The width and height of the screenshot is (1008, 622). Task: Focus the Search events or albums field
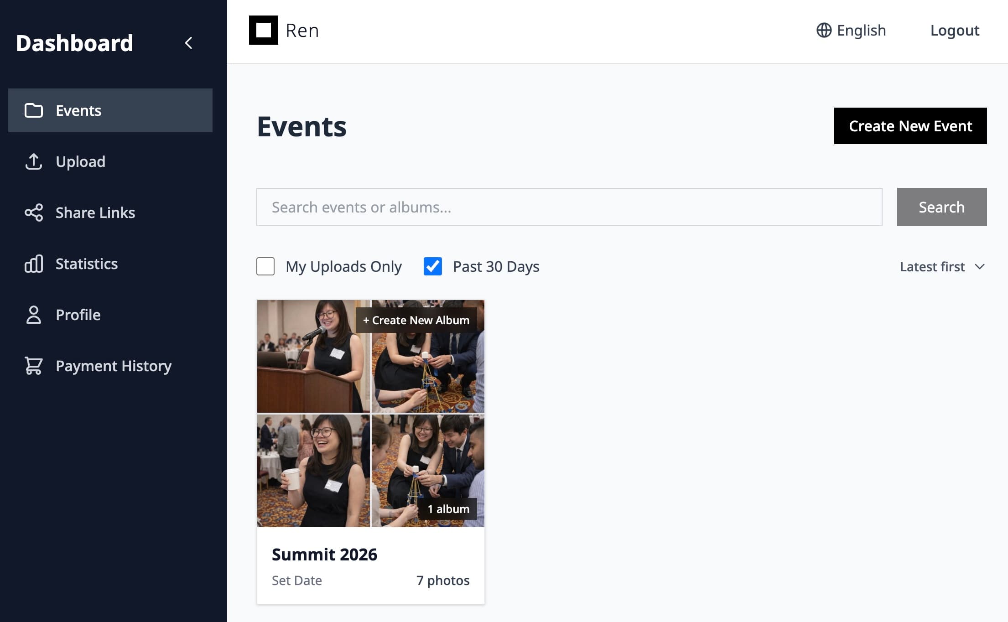pos(569,207)
